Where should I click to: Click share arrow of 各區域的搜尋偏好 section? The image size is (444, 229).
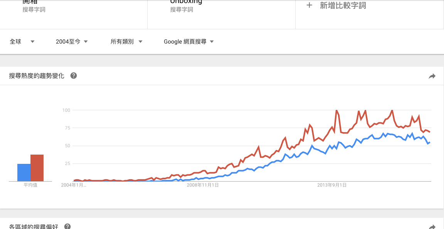click(x=432, y=227)
